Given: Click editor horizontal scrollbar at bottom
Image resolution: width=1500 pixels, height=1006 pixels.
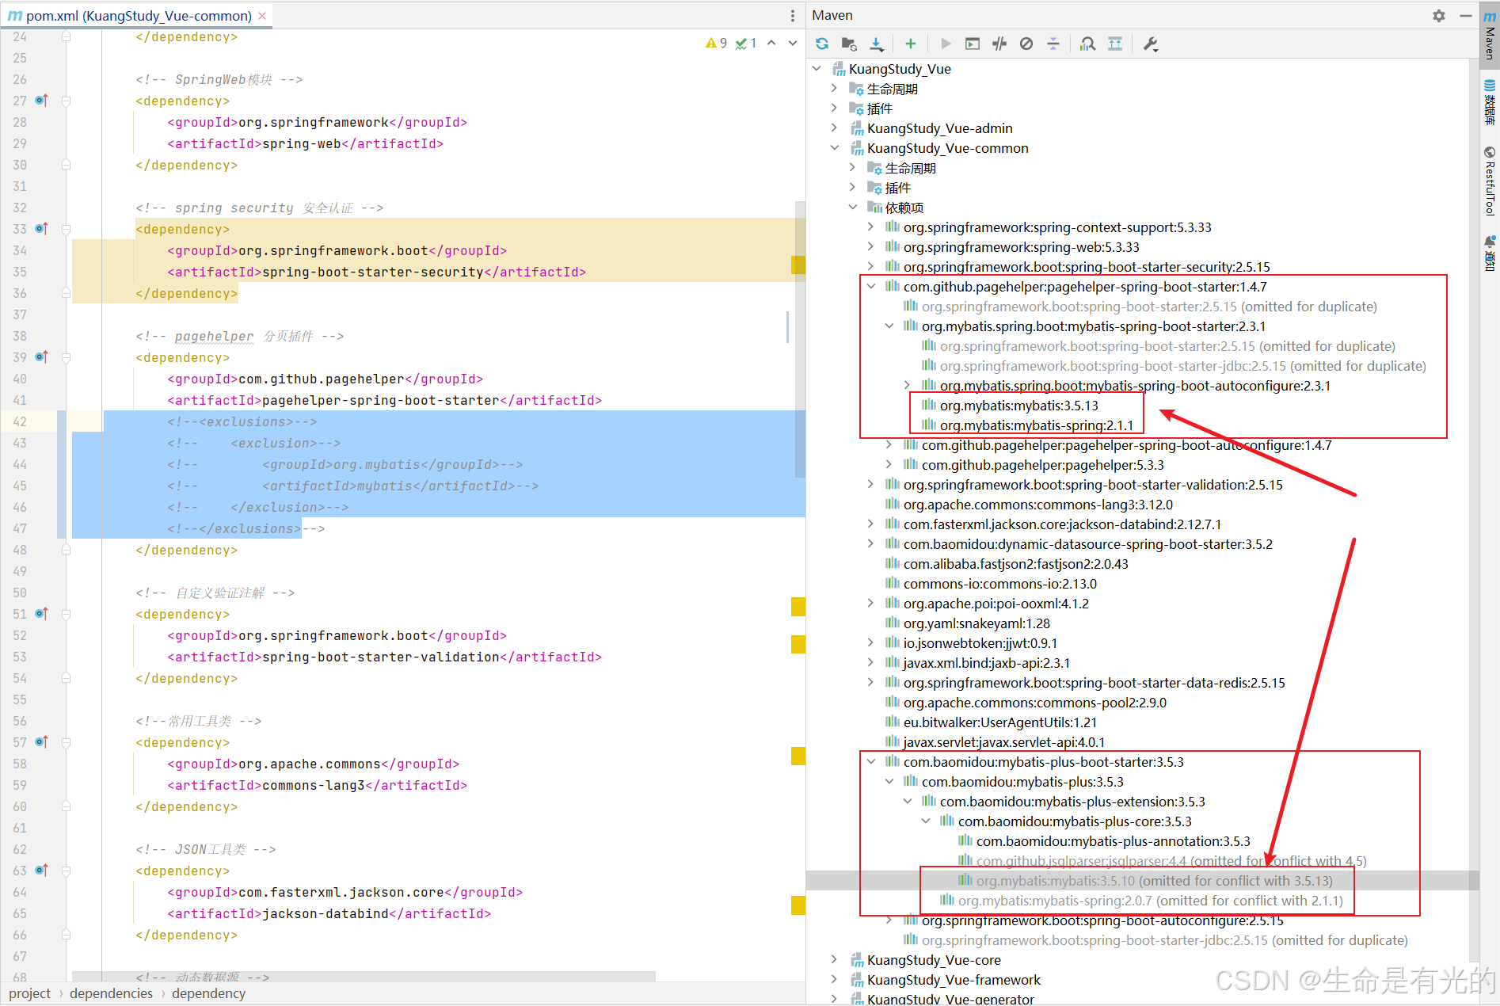Looking at the screenshot, I should point(364,976).
